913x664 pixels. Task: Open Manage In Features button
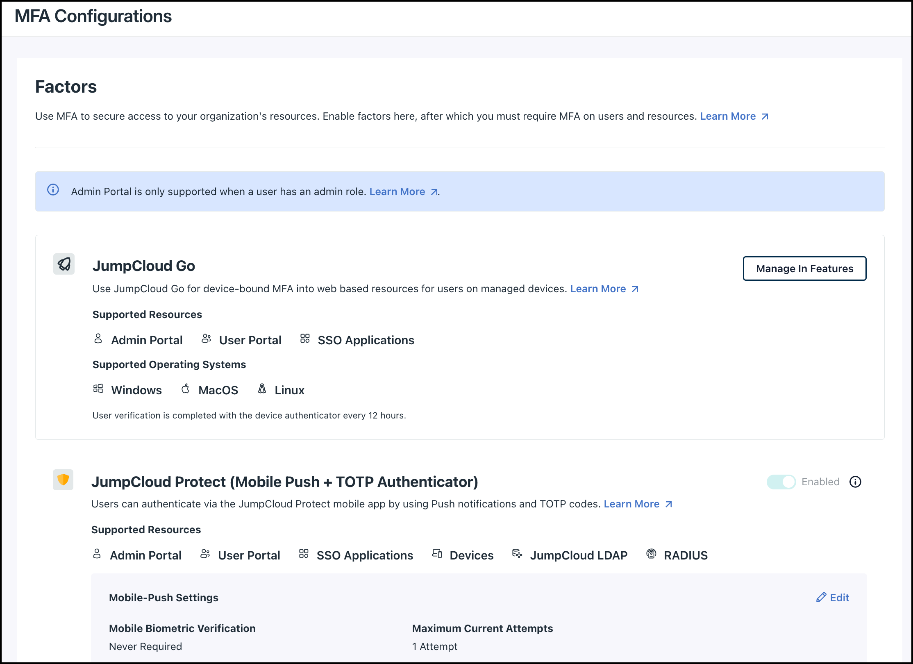[x=804, y=268]
